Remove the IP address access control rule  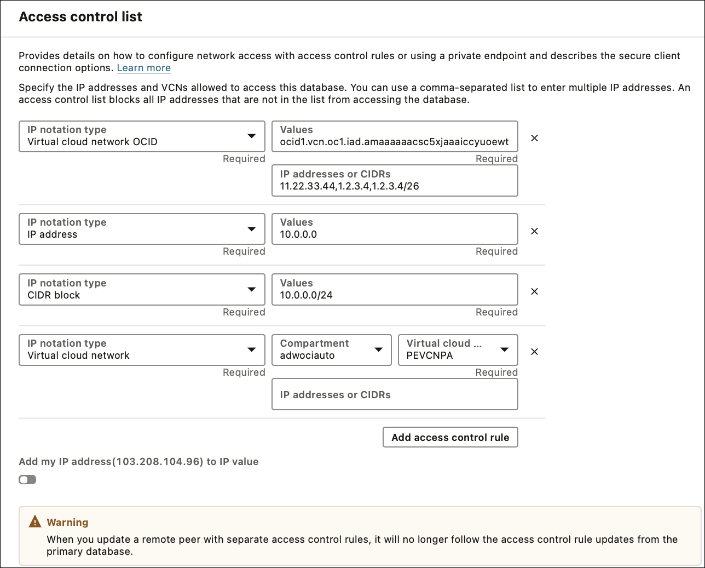tap(534, 231)
